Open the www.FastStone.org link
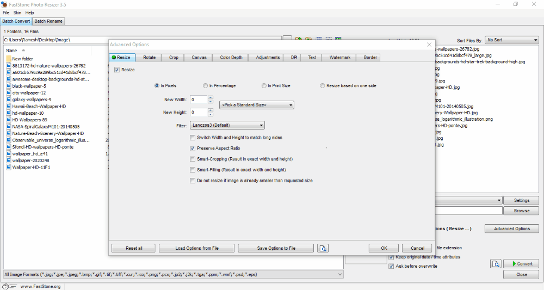Image resolution: width=544 pixels, height=290 pixels. pyautogui.click(x=40, y=287)
